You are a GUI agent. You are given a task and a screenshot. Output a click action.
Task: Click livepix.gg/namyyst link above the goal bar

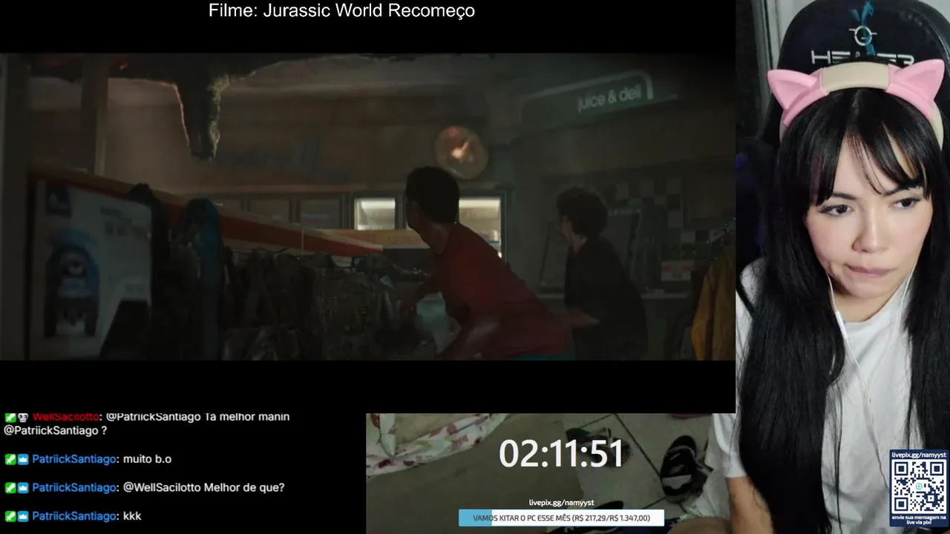pyautogui.click(x=561, y=503)
